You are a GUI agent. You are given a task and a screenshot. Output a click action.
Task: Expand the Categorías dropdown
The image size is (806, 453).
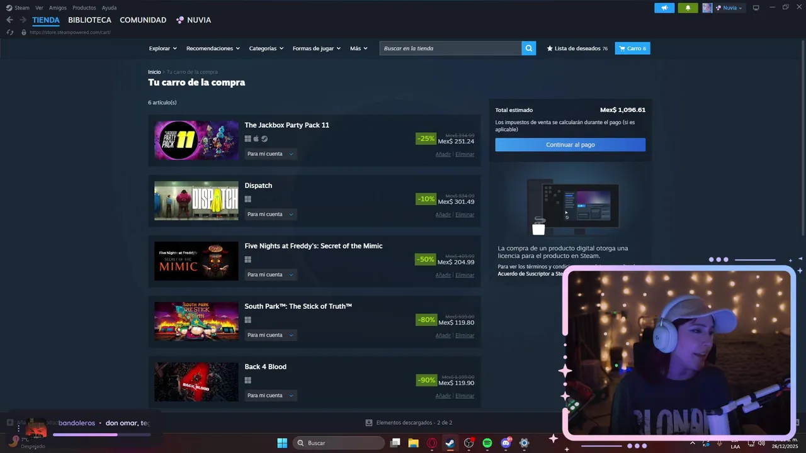point(266,48)
